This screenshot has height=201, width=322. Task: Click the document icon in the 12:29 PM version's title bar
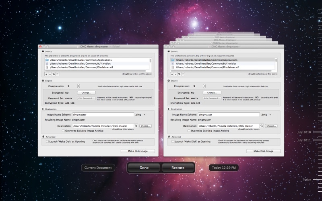point(209,47)
